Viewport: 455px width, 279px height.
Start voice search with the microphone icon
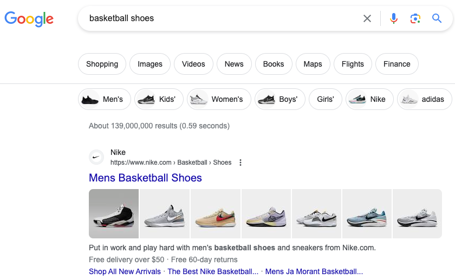coord(393,18)
